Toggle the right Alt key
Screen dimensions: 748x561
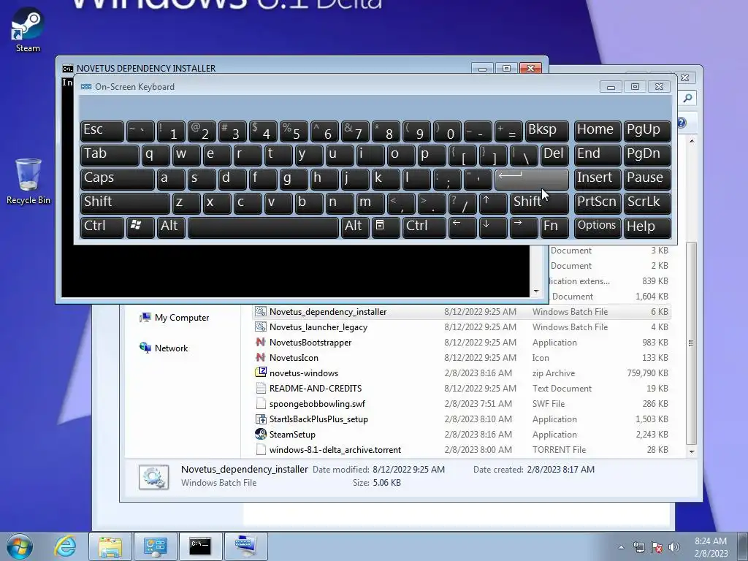click(x=355, y=227)
